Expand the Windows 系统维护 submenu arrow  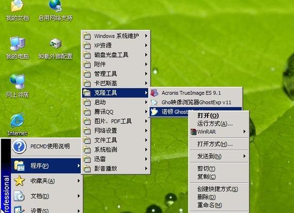pyautogui.click(x=146, y=36)
